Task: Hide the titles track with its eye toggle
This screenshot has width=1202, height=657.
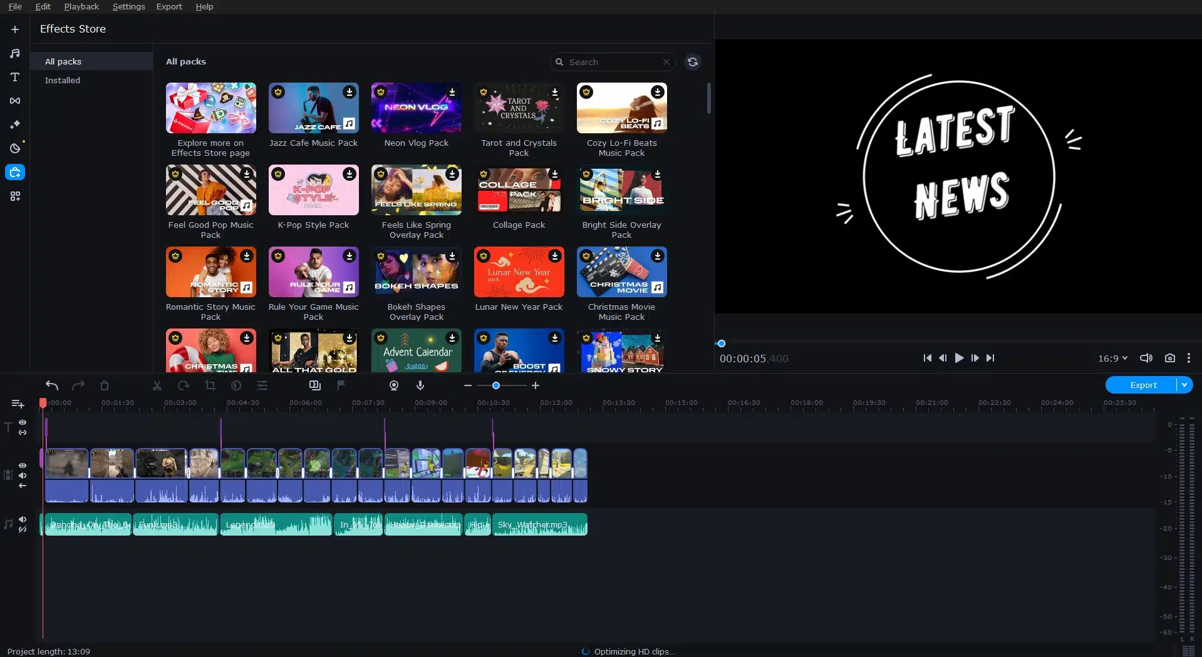Action: 23,422
